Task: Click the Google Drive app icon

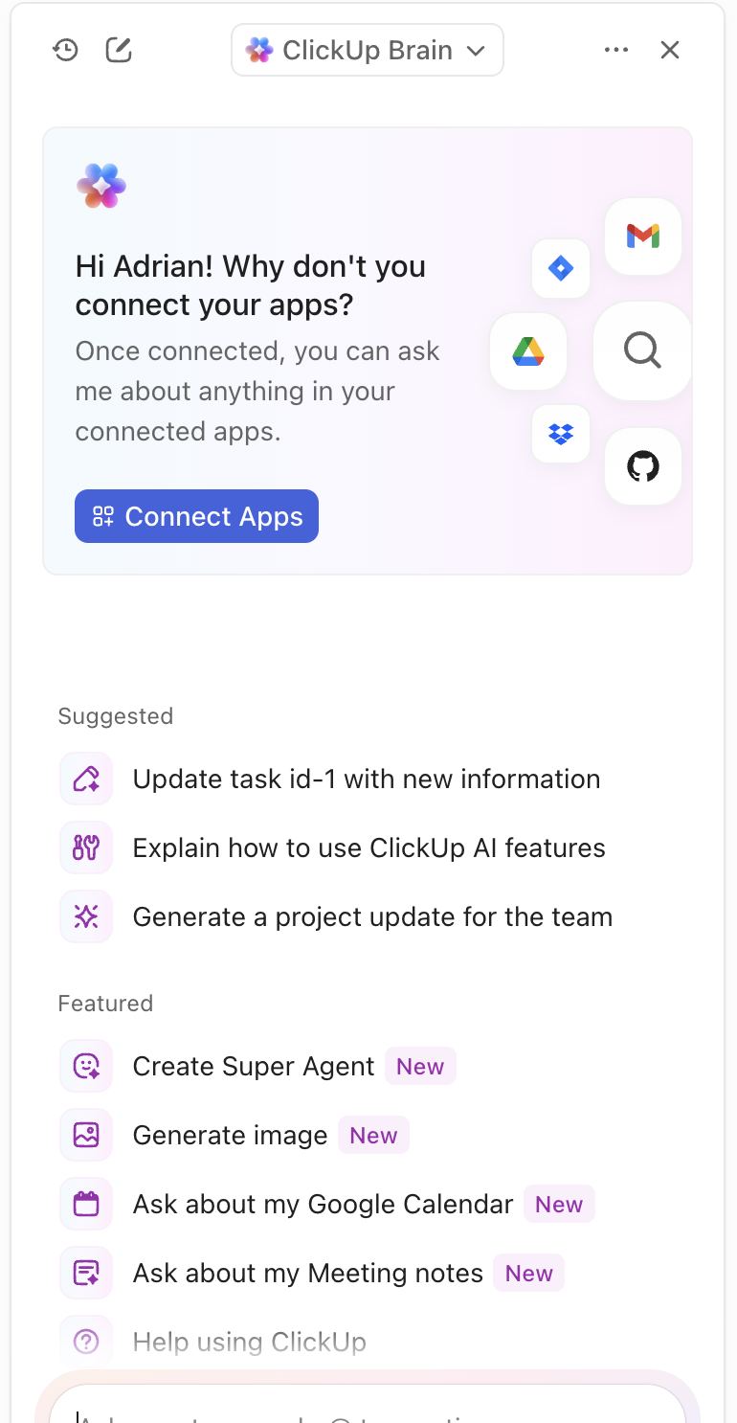Action: (528, 351)
